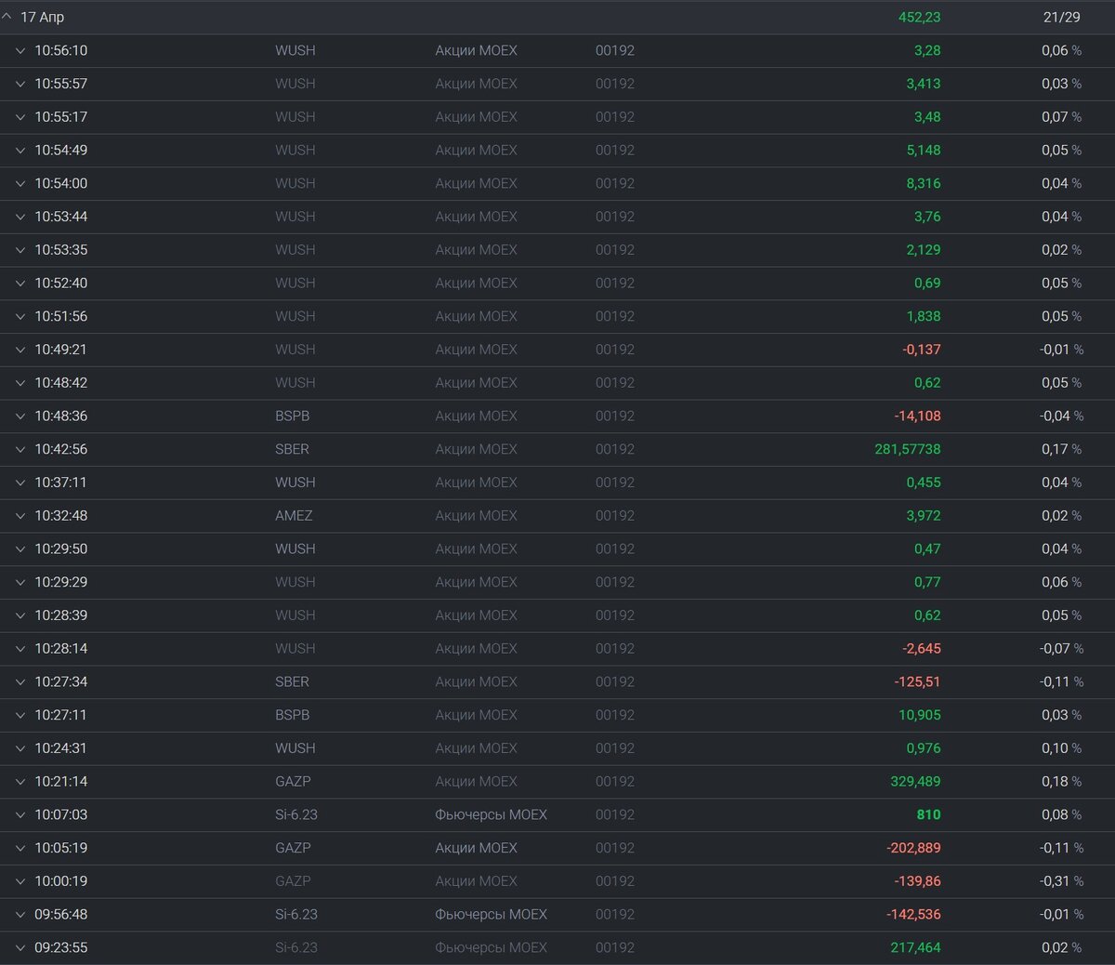Click the loss value -14,108
Viewport: 1115px width, 965px height.
917,416
